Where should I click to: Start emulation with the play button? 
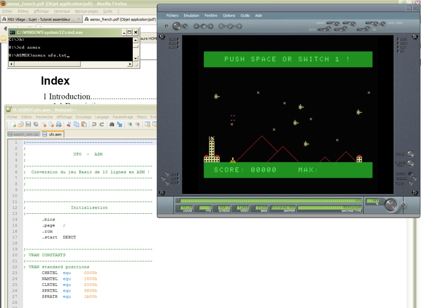(196, 26)
